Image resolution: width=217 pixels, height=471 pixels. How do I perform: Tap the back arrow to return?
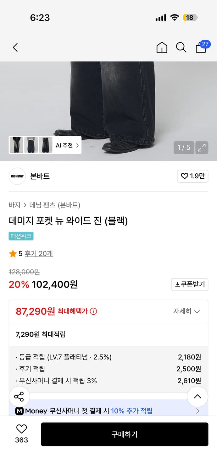[15, 47]
